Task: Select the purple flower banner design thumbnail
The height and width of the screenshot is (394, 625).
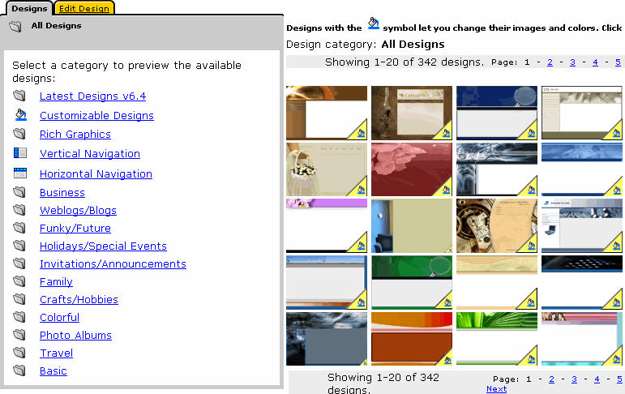Action: (327, 225)
